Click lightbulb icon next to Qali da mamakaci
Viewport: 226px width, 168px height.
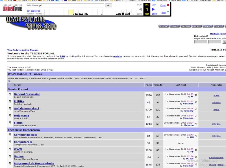tap(10, 108)
